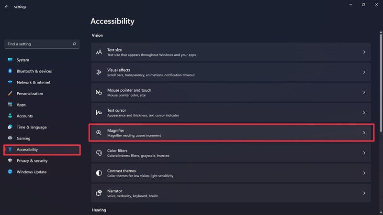Viewport: 383px width, 215px height.
Task: Click the Color filters palette icon
Action: click(x=99, y=153)
